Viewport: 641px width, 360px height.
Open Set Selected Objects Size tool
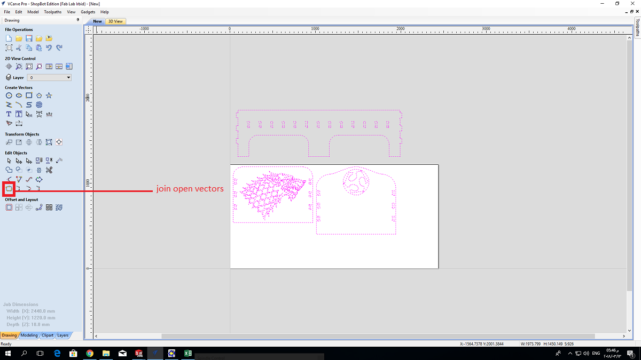[x=19, y=142]
